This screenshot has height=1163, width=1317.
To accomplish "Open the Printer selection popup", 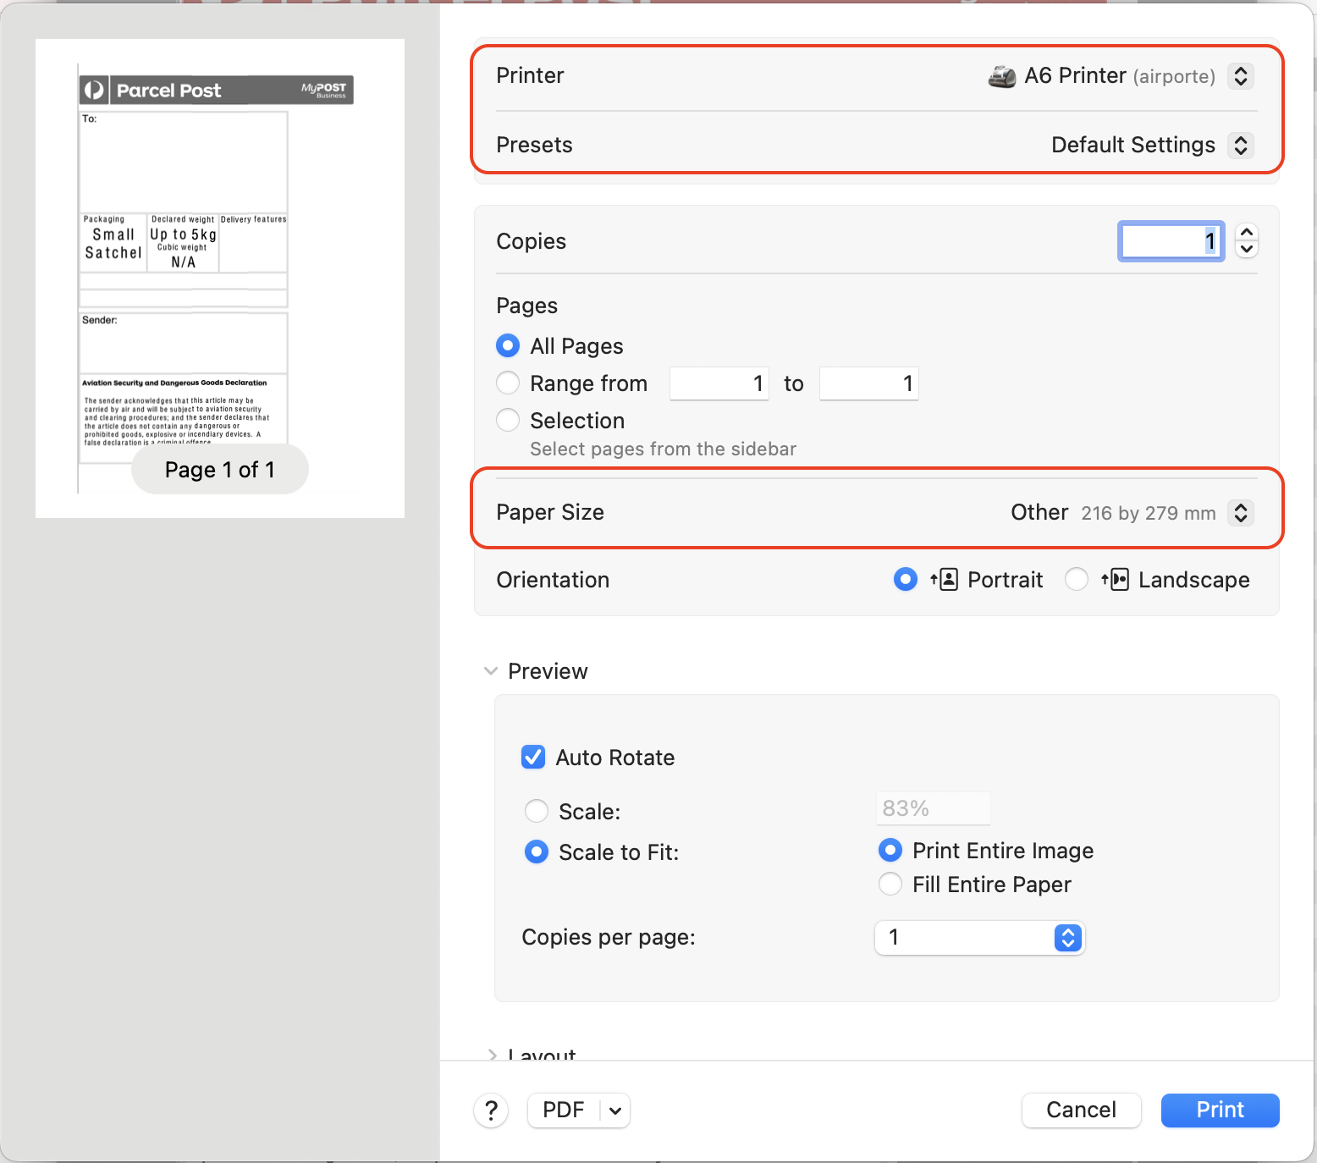I will [1240, 76].
